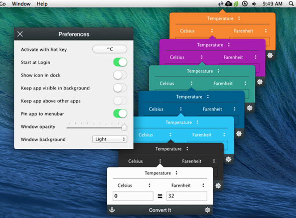The width and height of the screenshot is (296, 218).
Task: Click the green leaf menu bar icon
Action: pyautogui.click(x=236, y=3)
